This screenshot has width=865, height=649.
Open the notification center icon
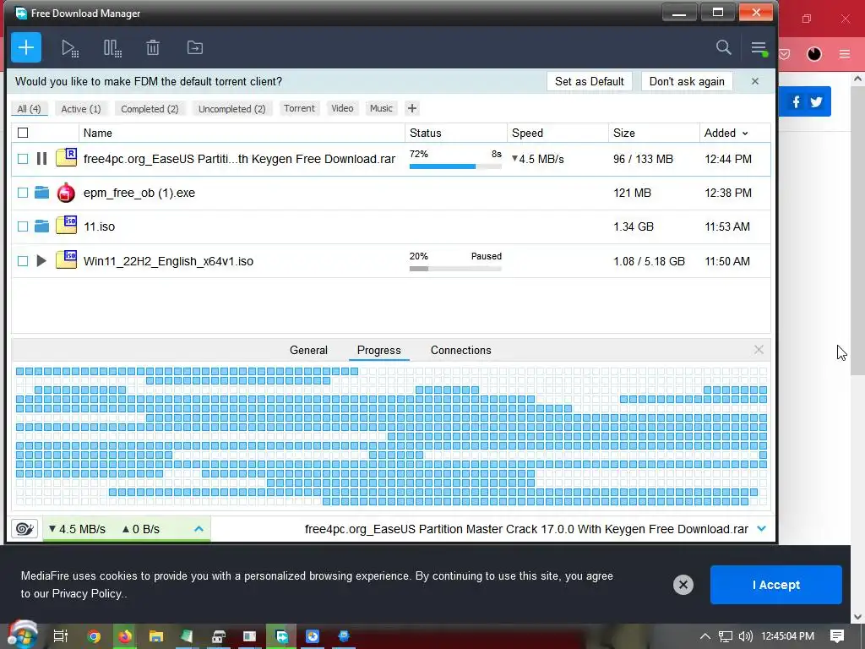837,636
